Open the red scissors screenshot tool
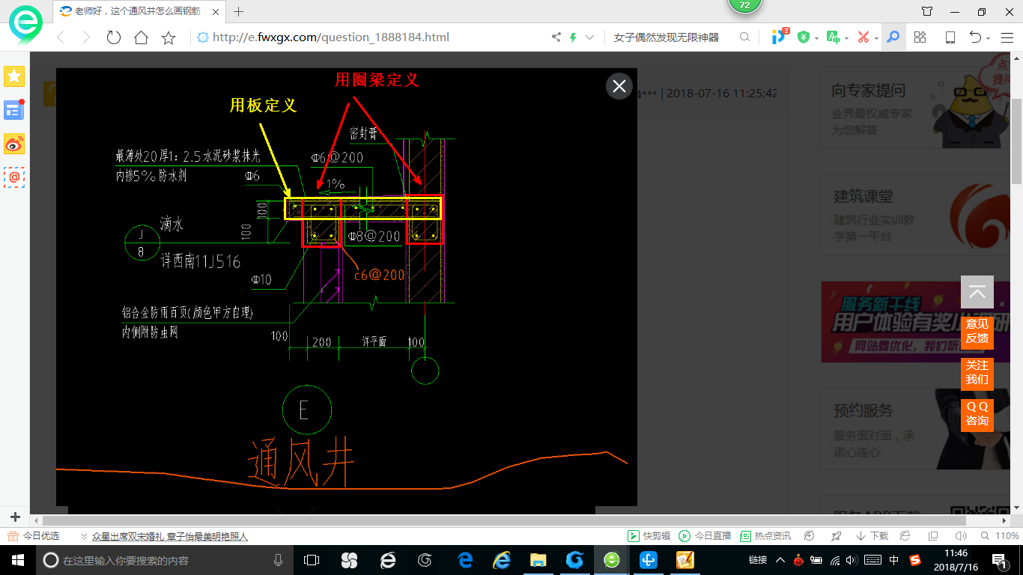The width and height of the screenshot is (1023, 575). (863, 37)
